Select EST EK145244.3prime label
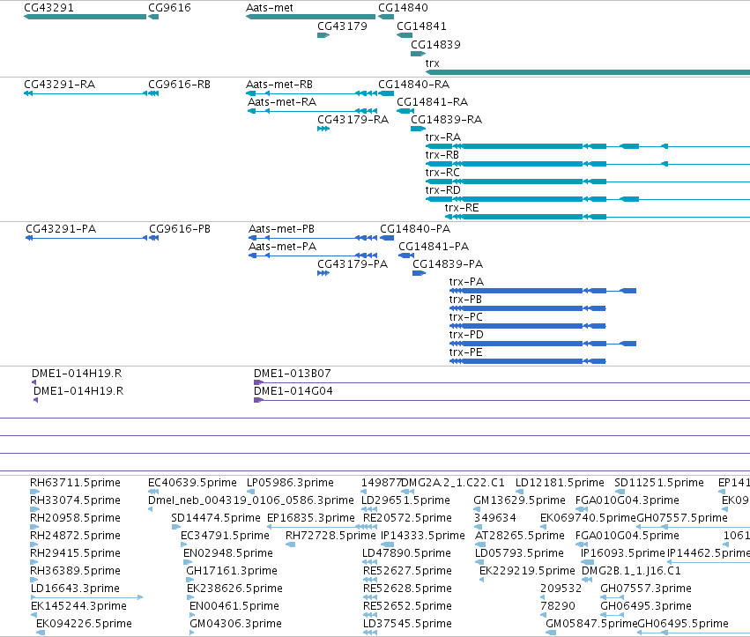Image resolution: width=750 pixels, height=637 pixels. click(78, 606)
